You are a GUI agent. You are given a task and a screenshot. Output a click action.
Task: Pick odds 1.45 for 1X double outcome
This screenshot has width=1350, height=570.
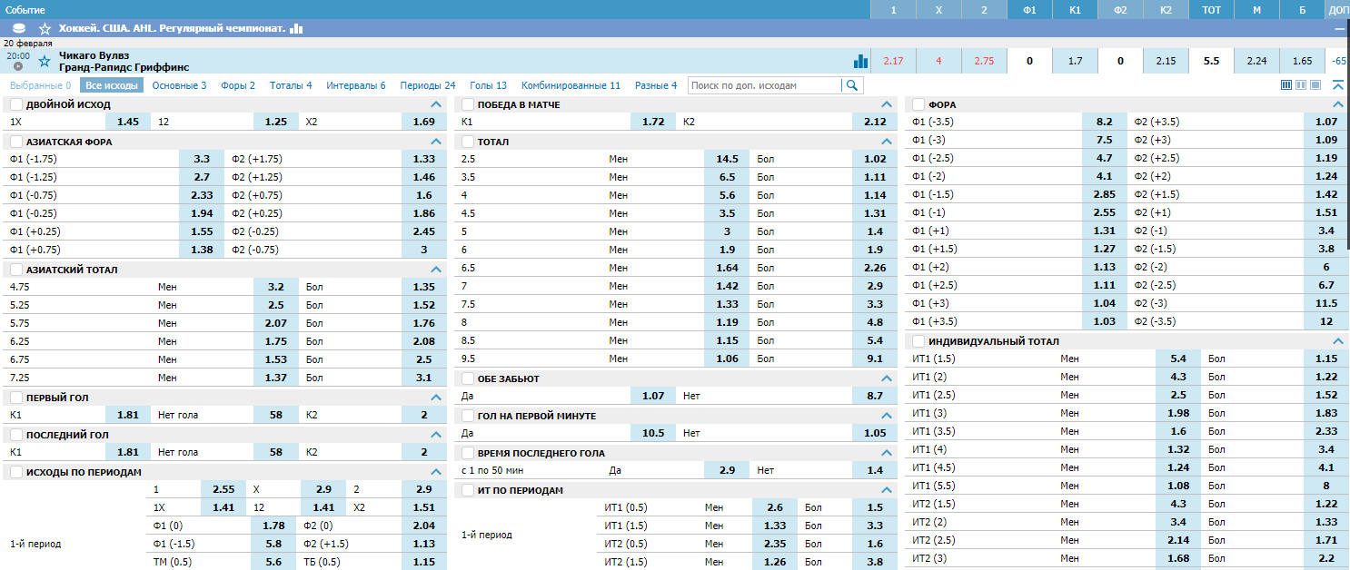[128, 122]
